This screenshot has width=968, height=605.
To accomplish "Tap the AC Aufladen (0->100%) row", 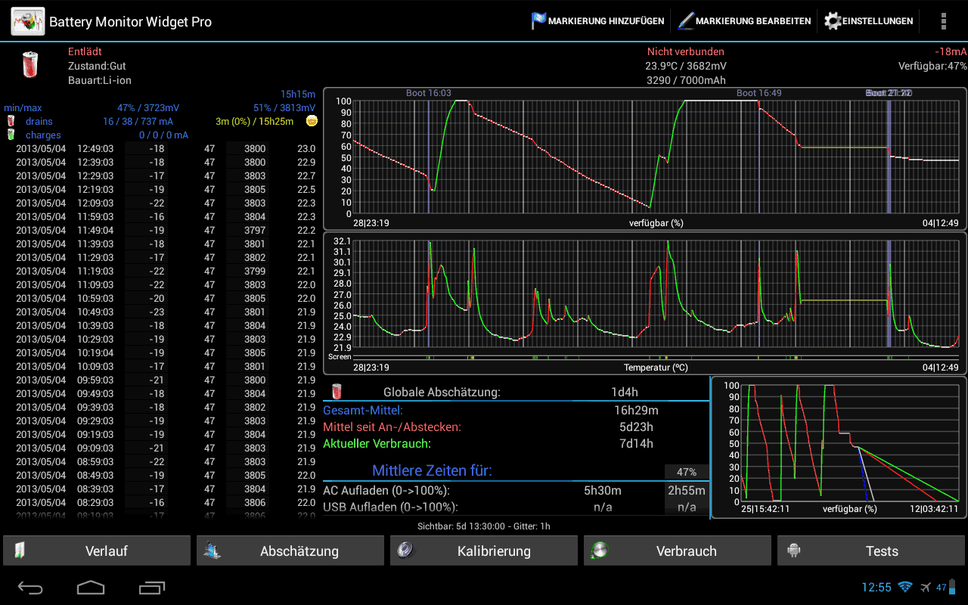I will [x=516, y=490].
